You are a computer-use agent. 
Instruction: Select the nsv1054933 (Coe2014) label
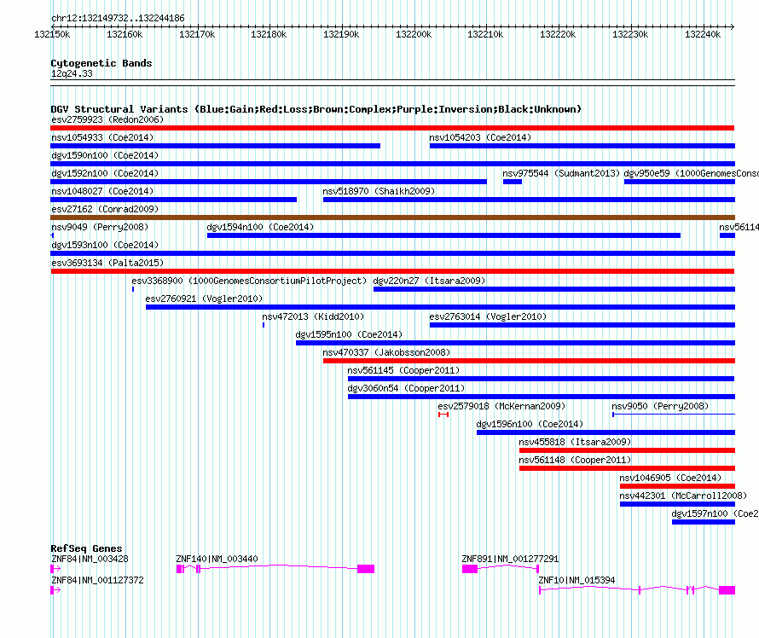click(102, 137)
